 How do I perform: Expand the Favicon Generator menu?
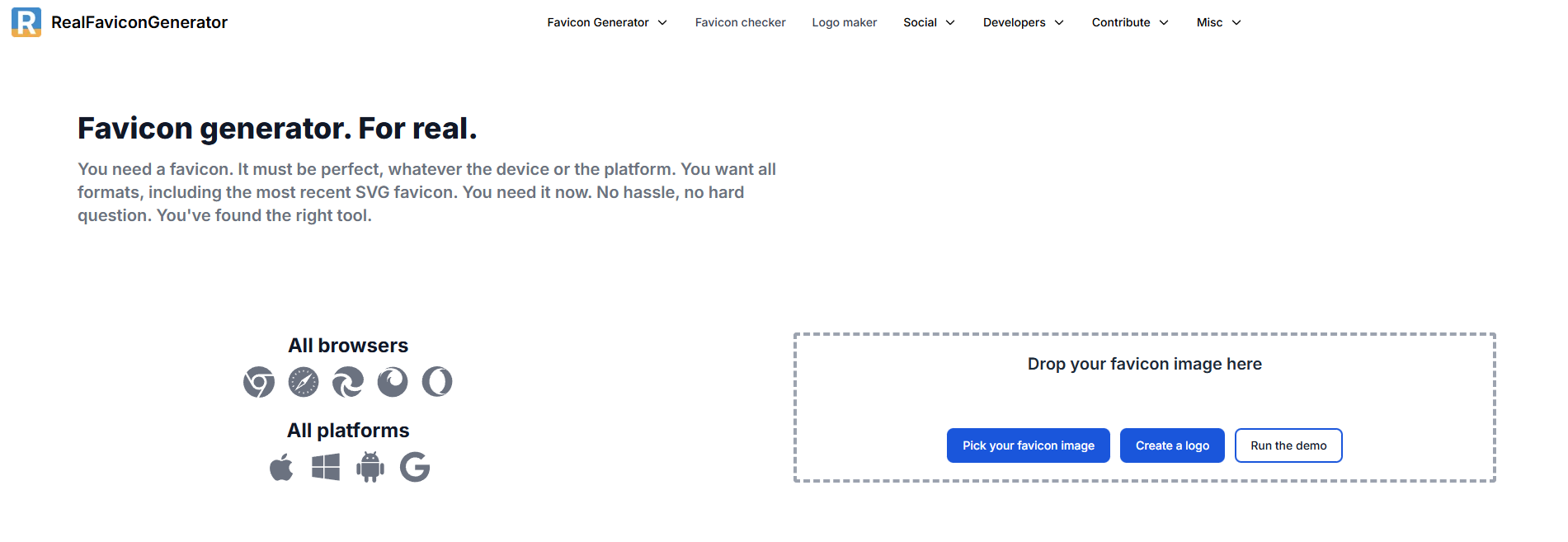(x=607, y=22)
